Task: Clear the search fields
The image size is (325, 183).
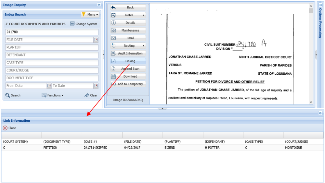Action: pos(91,95)
